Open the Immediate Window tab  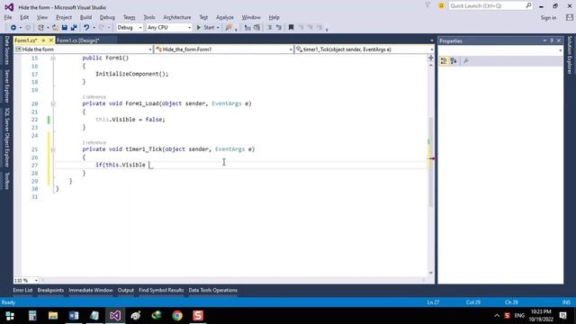tap(91, 290)
